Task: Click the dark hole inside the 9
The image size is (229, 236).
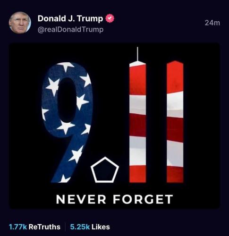Action: click(67, 100)
